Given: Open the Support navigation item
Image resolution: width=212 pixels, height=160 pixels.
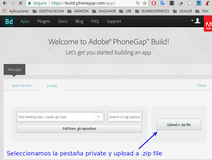Looking at the screenshot, I should (x=114, y=21).
